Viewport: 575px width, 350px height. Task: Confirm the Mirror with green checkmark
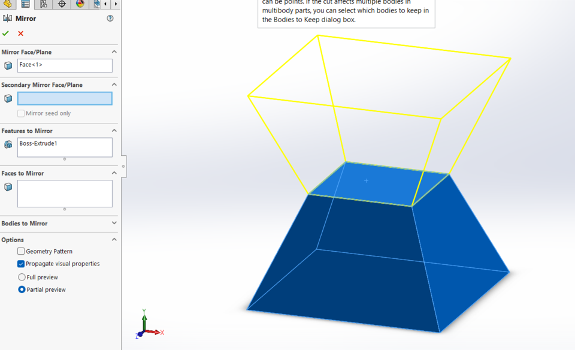coord(5,34)
